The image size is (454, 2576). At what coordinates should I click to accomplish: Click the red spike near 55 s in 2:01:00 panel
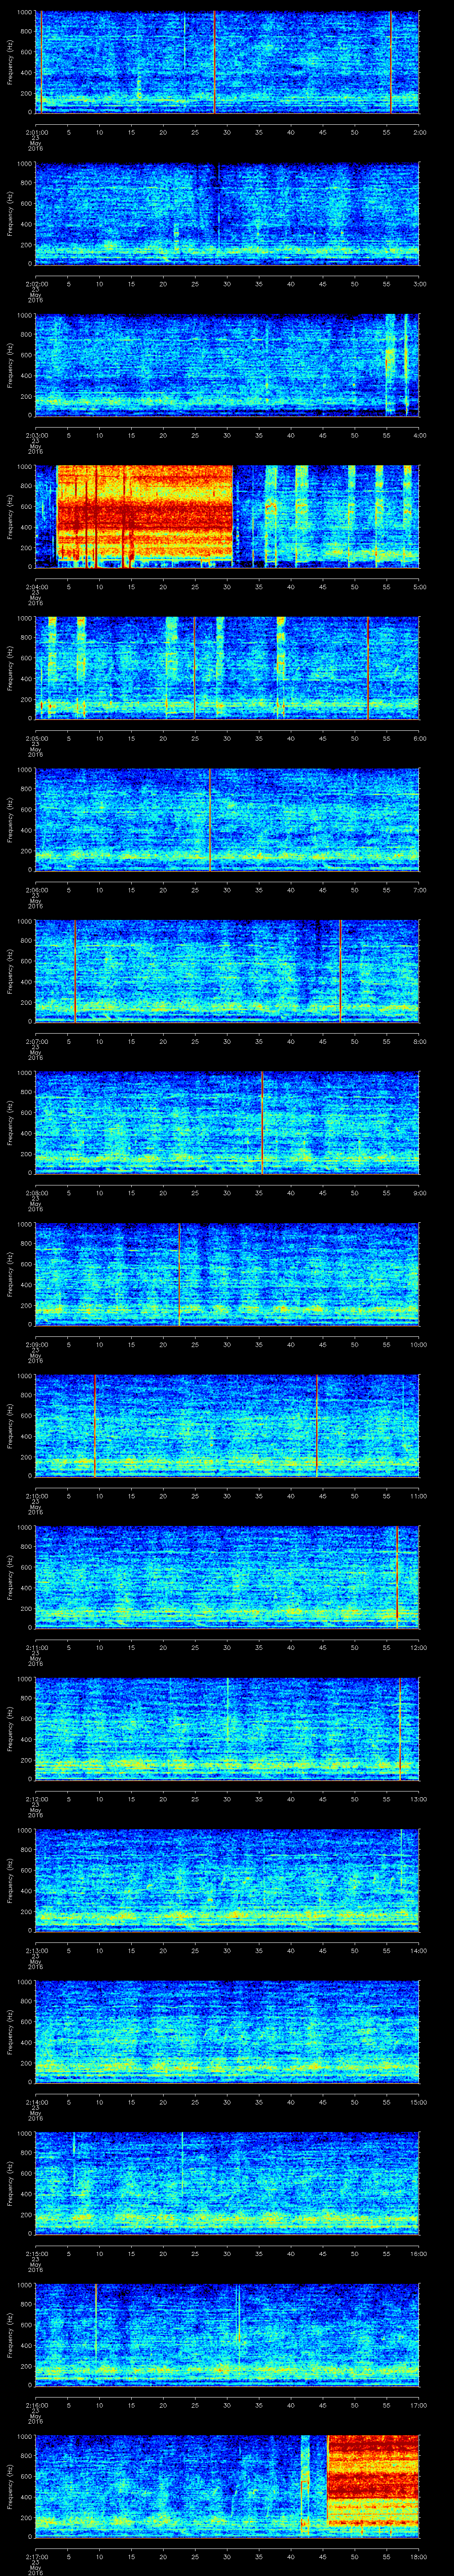click(391, 62)
